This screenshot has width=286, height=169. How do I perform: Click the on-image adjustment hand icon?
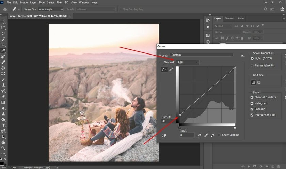click(164, 135)
